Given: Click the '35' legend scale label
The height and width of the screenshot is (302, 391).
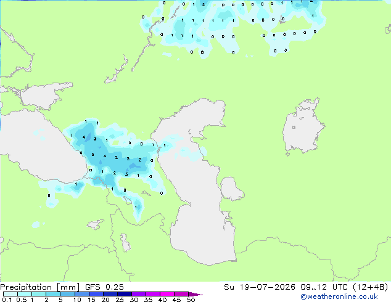Looking at the screenshot, I should click(148, 300).
